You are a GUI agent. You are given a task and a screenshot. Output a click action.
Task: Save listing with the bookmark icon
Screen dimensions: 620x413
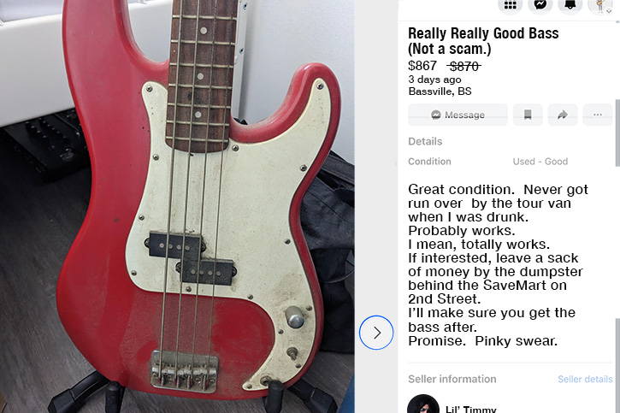[528, 115]
